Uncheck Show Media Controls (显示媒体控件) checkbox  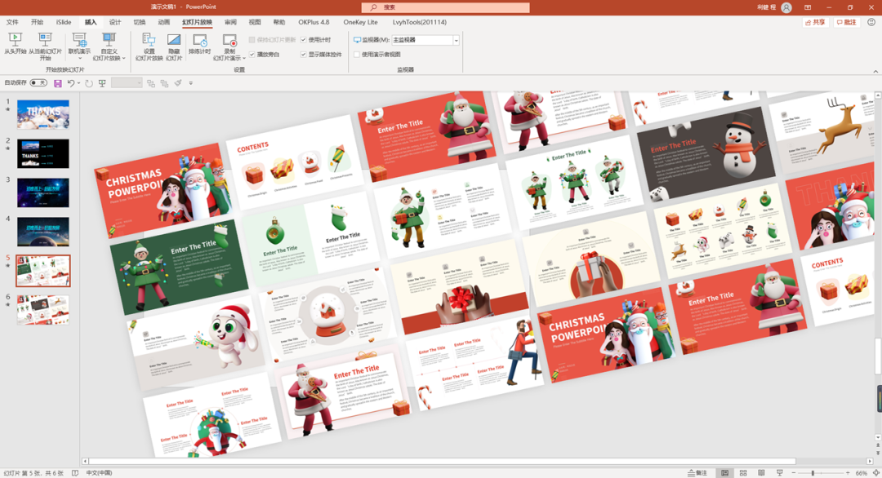pos(304,55)
